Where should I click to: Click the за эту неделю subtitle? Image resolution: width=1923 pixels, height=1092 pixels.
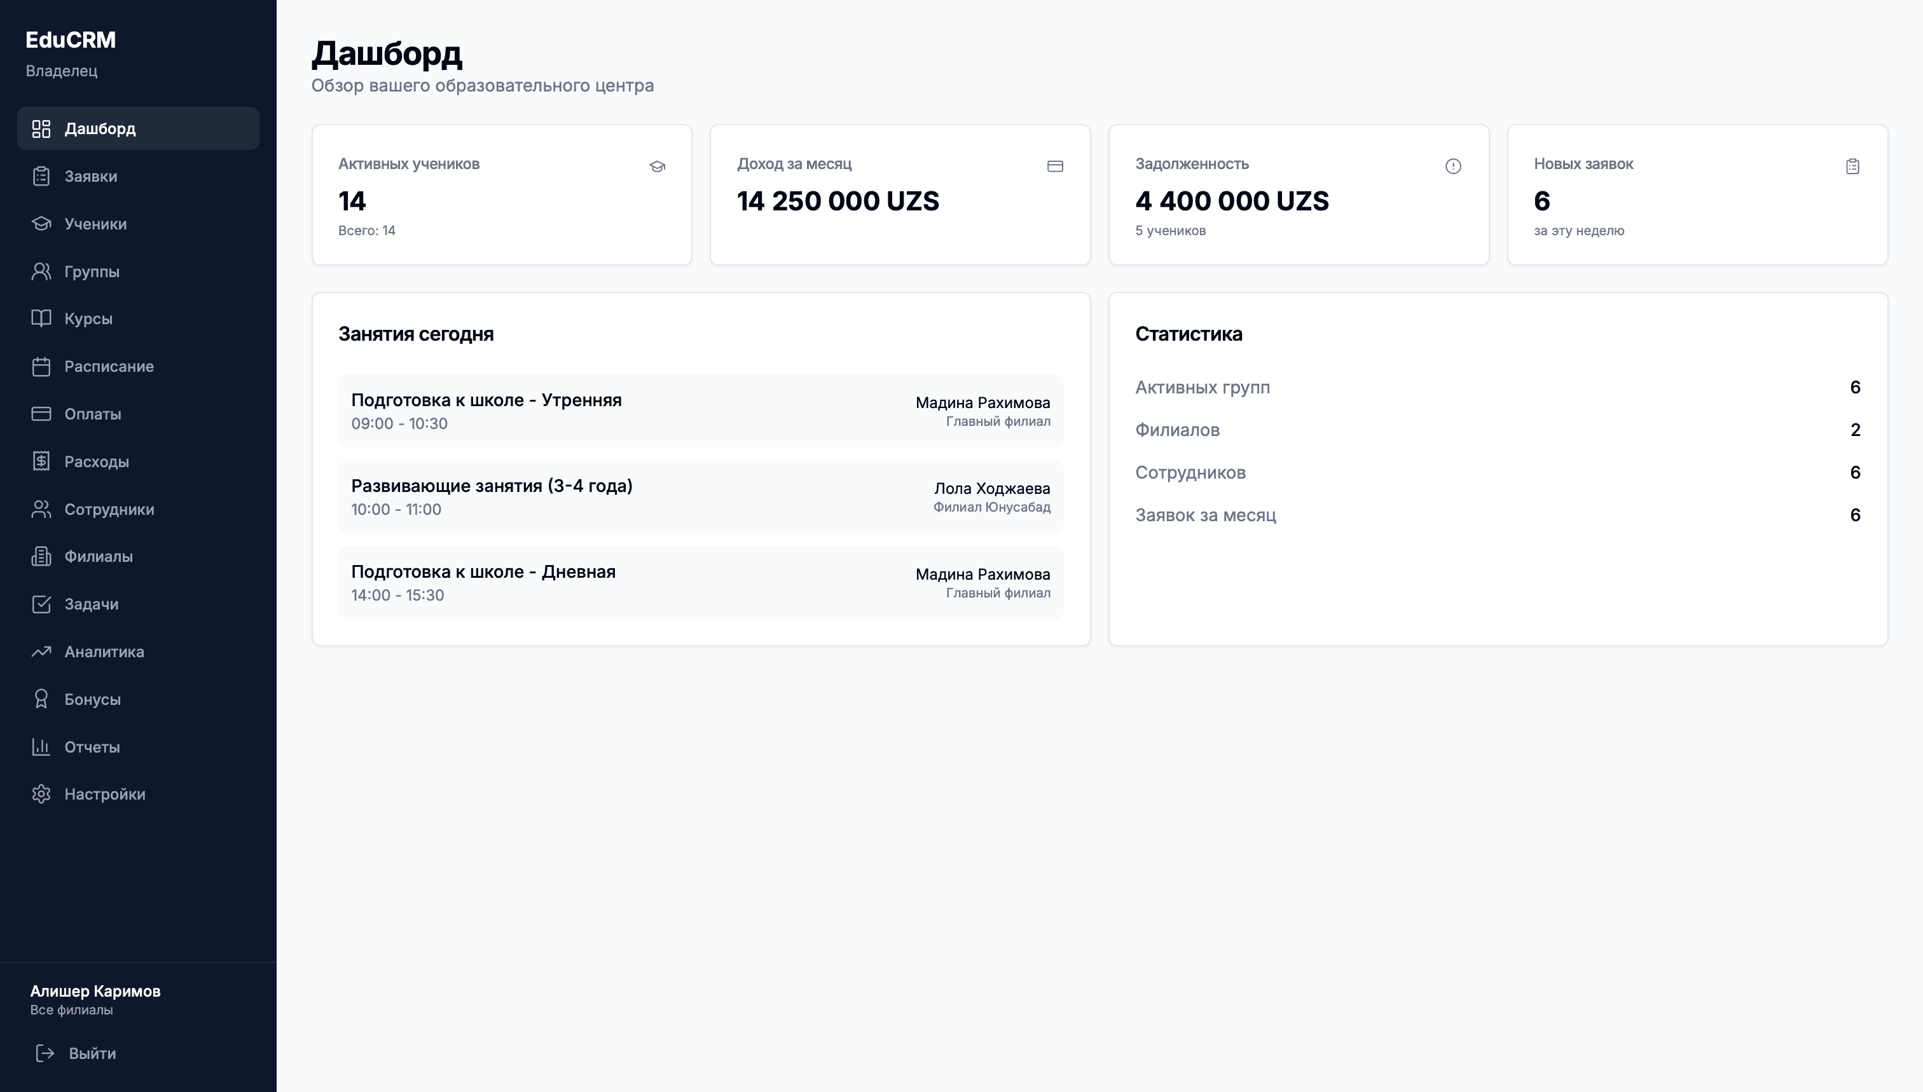(x=1580, y=231)
